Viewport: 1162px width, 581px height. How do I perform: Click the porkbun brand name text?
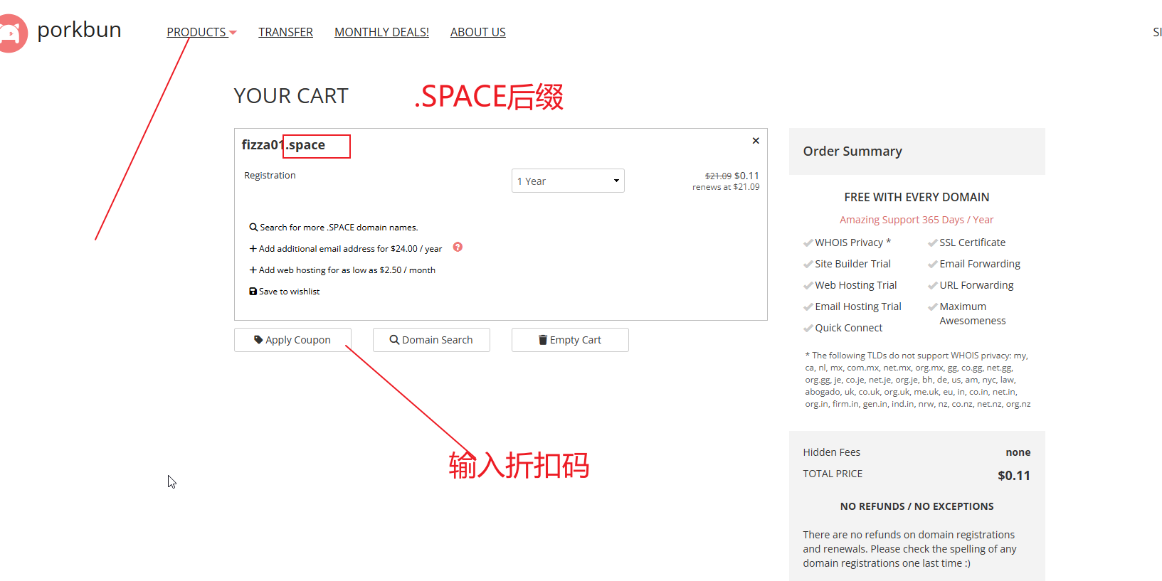[79, 30]
